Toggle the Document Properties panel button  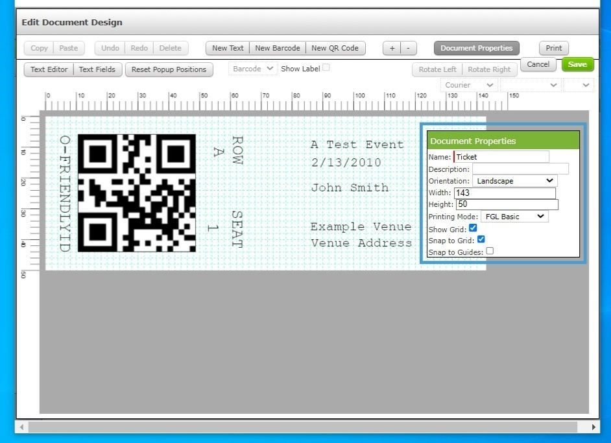coord(477,48)
